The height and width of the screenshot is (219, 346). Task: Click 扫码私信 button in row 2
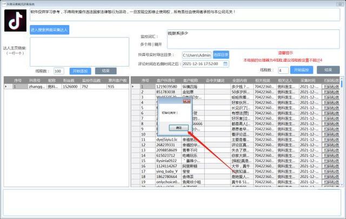(x=331, y=92)
